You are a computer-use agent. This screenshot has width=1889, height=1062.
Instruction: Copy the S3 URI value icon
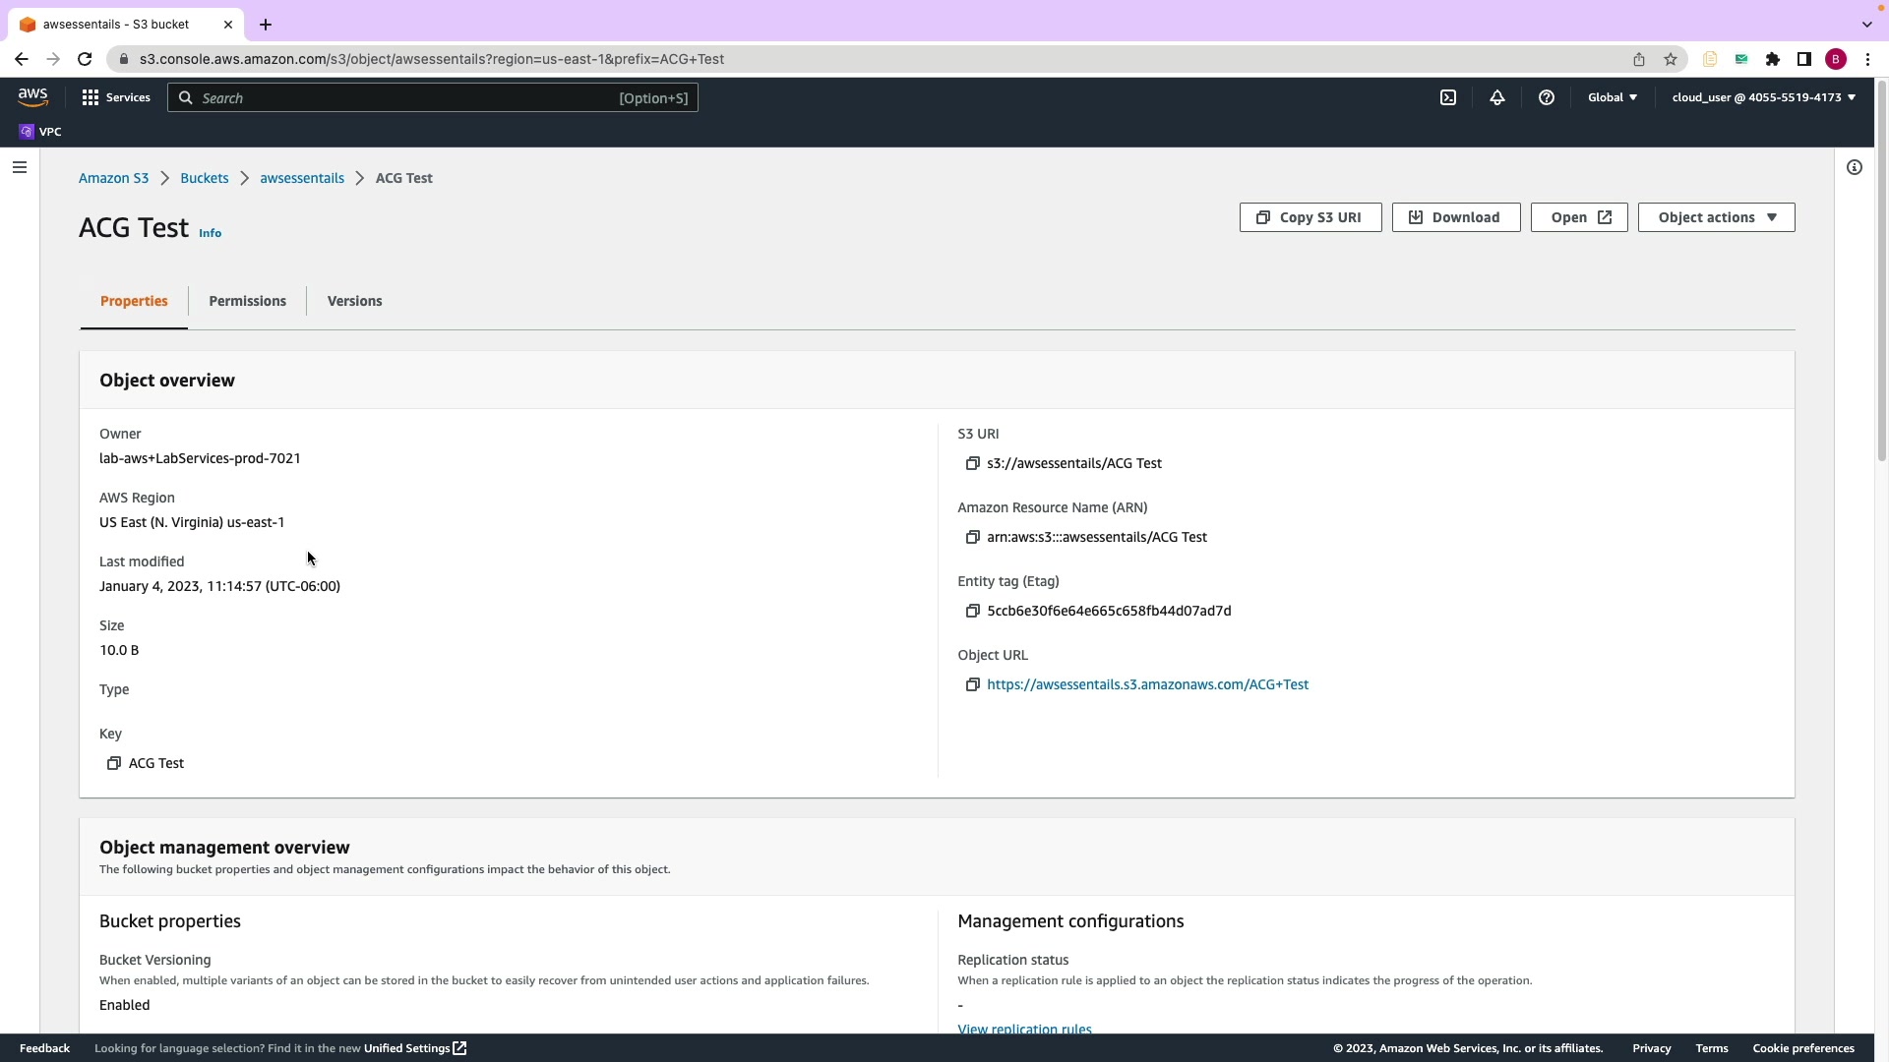(x=972, y=463)
